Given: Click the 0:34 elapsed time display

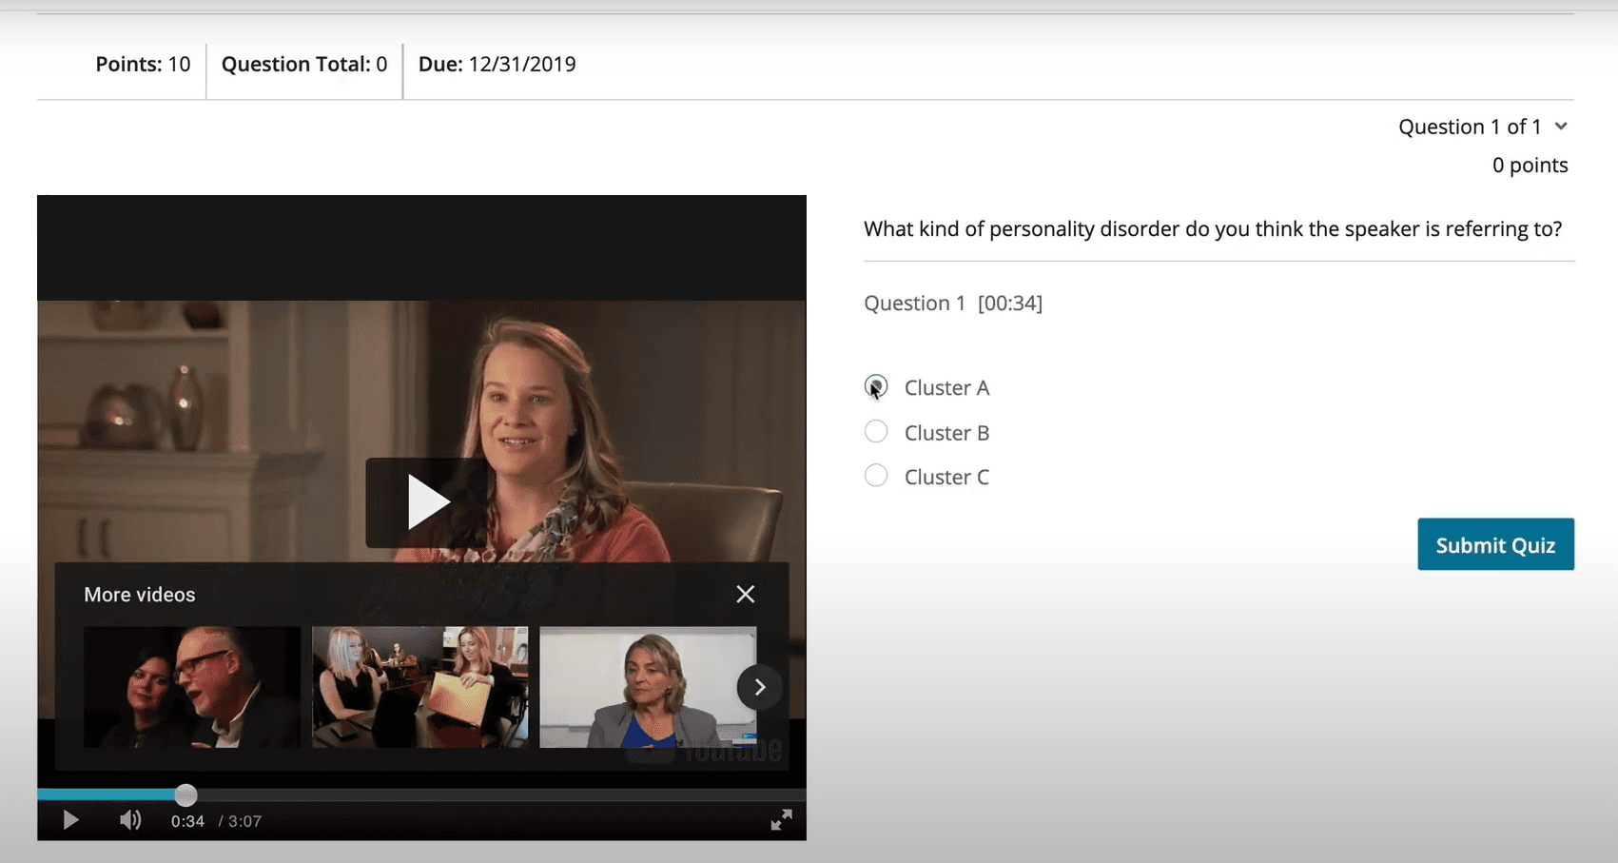Looking at the screenshot, I should click(x=187, y=821).
